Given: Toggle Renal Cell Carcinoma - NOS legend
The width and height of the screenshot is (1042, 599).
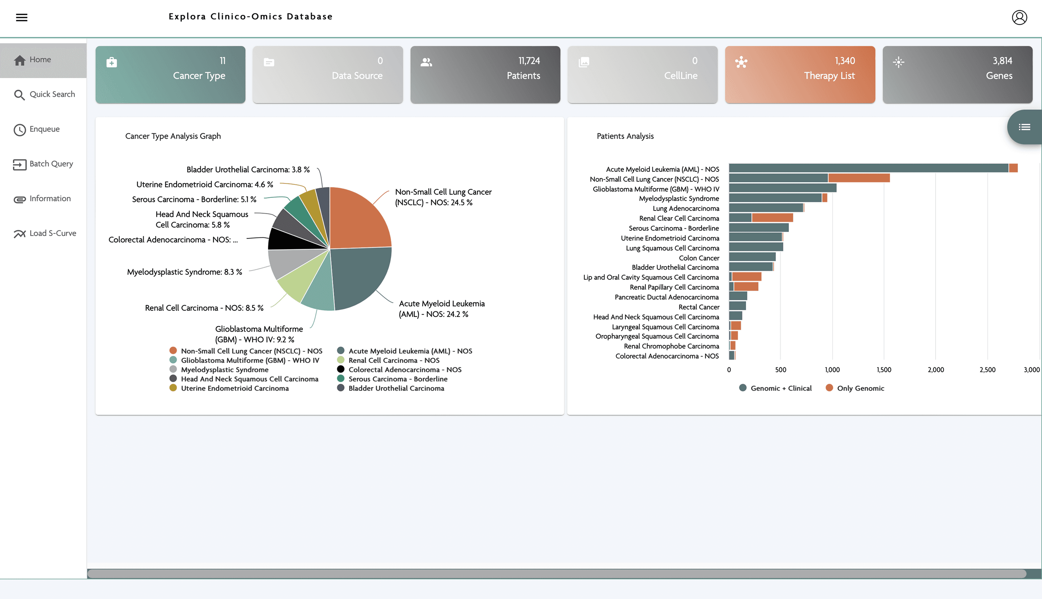Looking at the screenshot, I should (x=388, y=360).
